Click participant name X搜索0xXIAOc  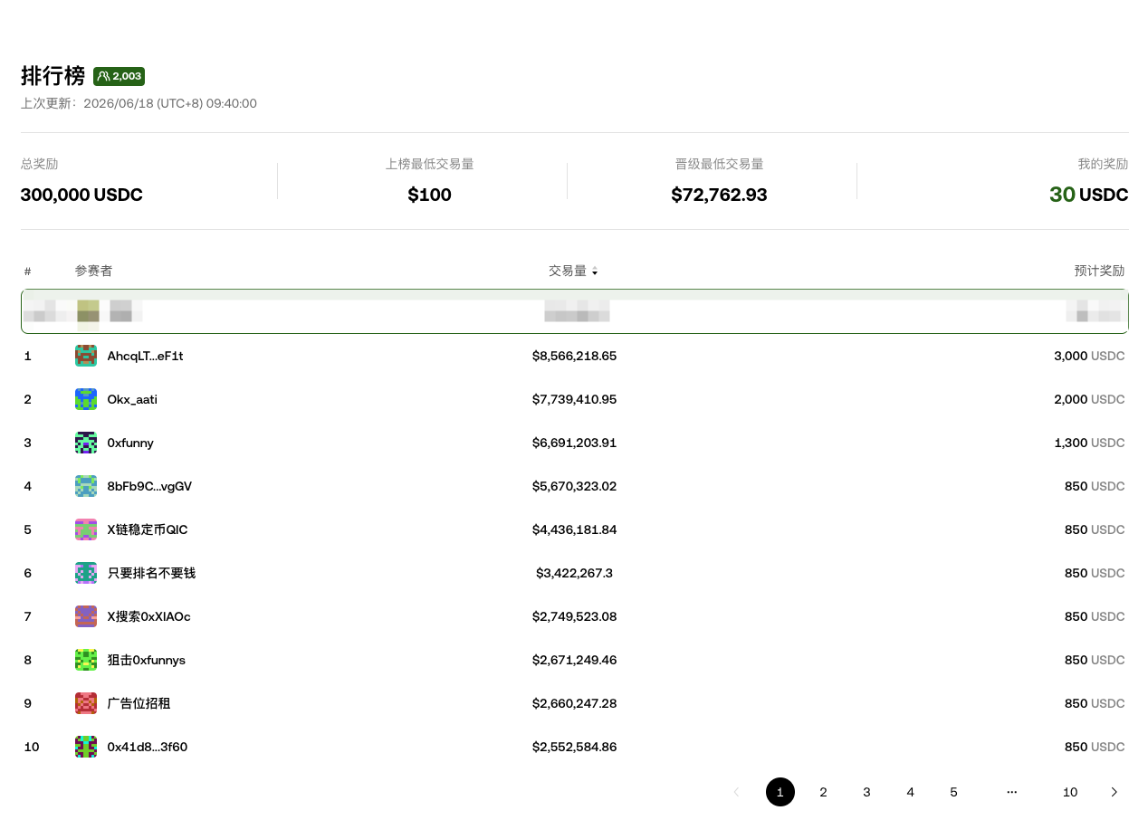148,616
